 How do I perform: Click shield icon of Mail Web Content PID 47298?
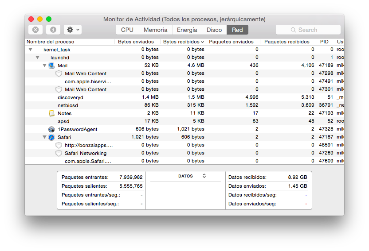click(x=59, y=73)
